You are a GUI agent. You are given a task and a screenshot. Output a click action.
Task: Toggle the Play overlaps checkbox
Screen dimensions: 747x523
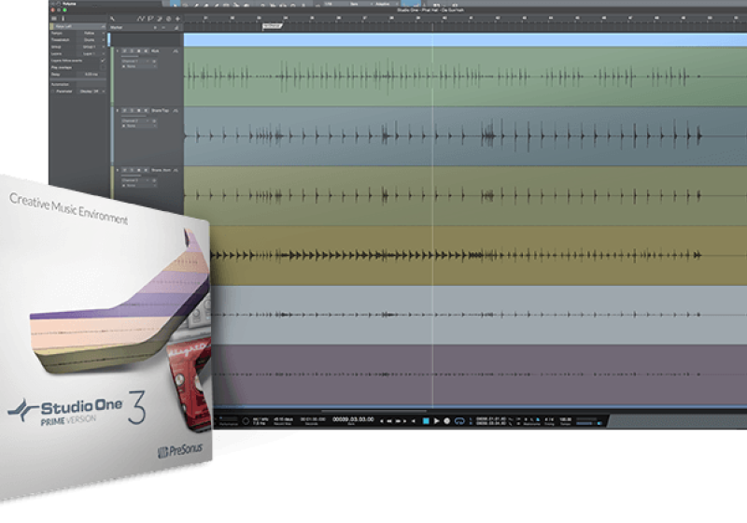[103, 67]
